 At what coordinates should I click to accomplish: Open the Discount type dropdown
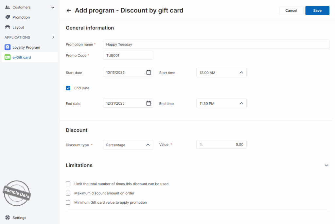click(128, 145)
